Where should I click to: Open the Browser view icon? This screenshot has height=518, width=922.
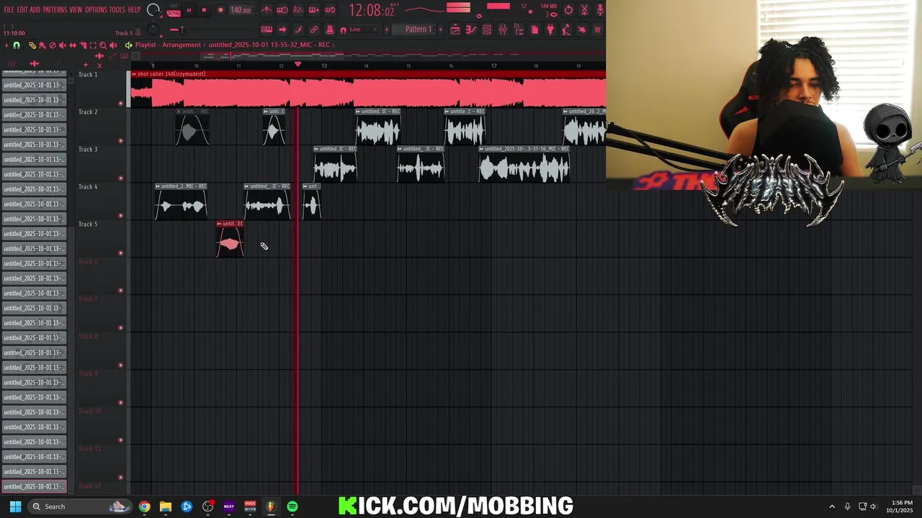(519, 29)
